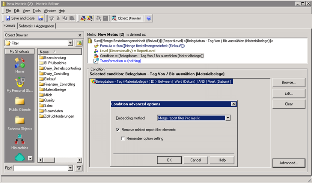The width and height of the screenshot is (312, 183).
Task: Click the folder list scroll right arrow
Action: (80, 160)
